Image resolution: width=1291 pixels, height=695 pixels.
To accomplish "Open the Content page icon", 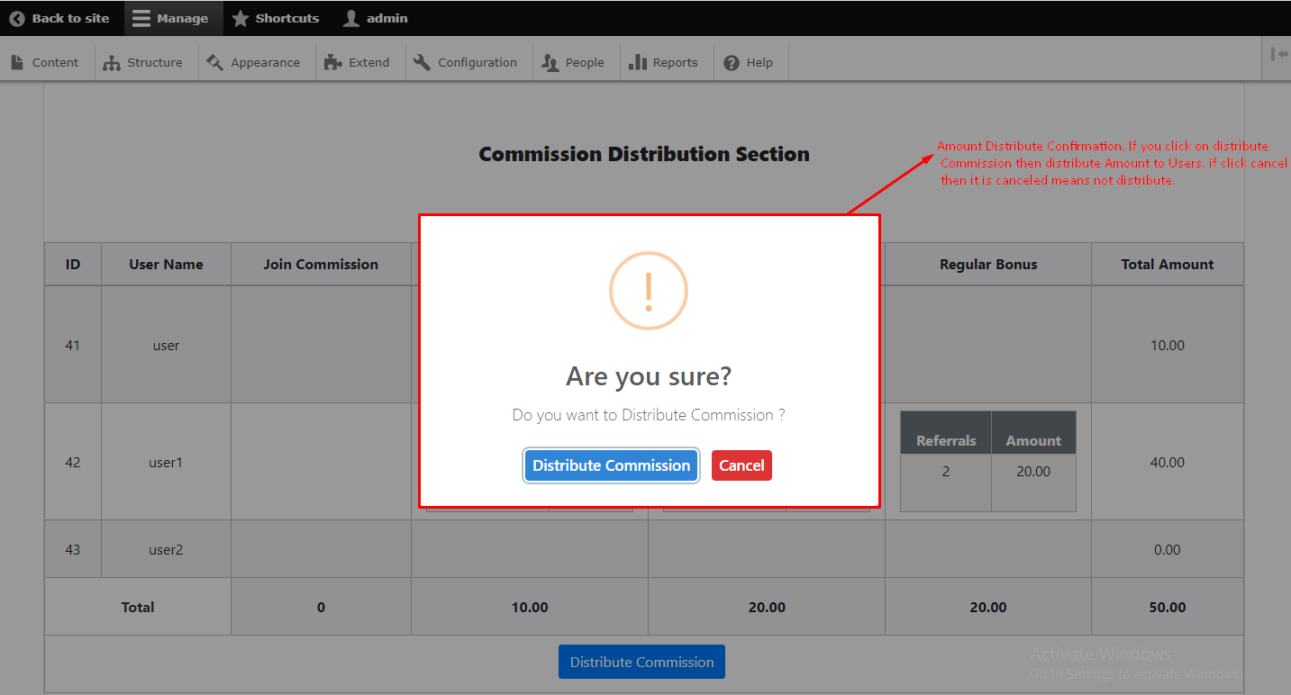I will pyautogui.click(x=17, y=62).
